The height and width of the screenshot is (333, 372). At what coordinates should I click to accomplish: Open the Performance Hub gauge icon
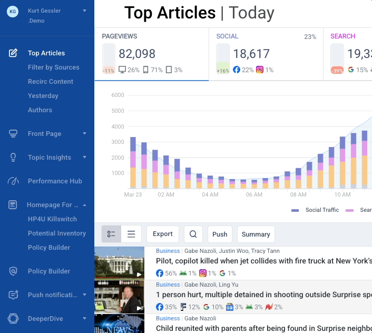[x=14, y=181]
